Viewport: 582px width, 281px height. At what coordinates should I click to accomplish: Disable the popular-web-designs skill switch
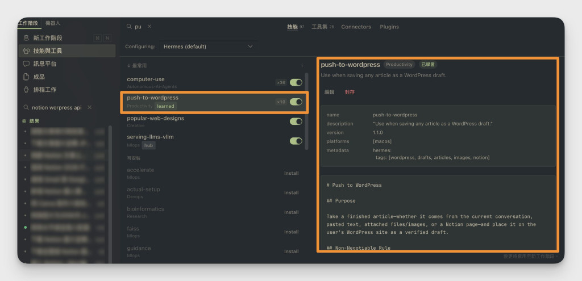coord(296,121)
